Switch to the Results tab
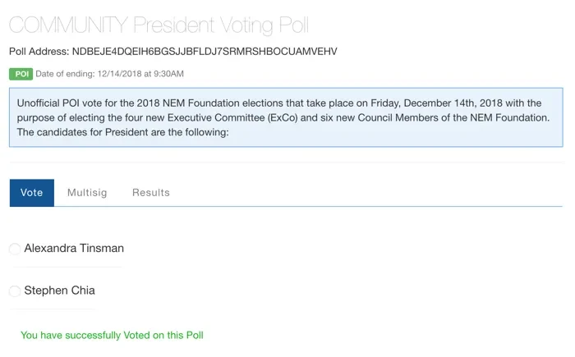 151,193
